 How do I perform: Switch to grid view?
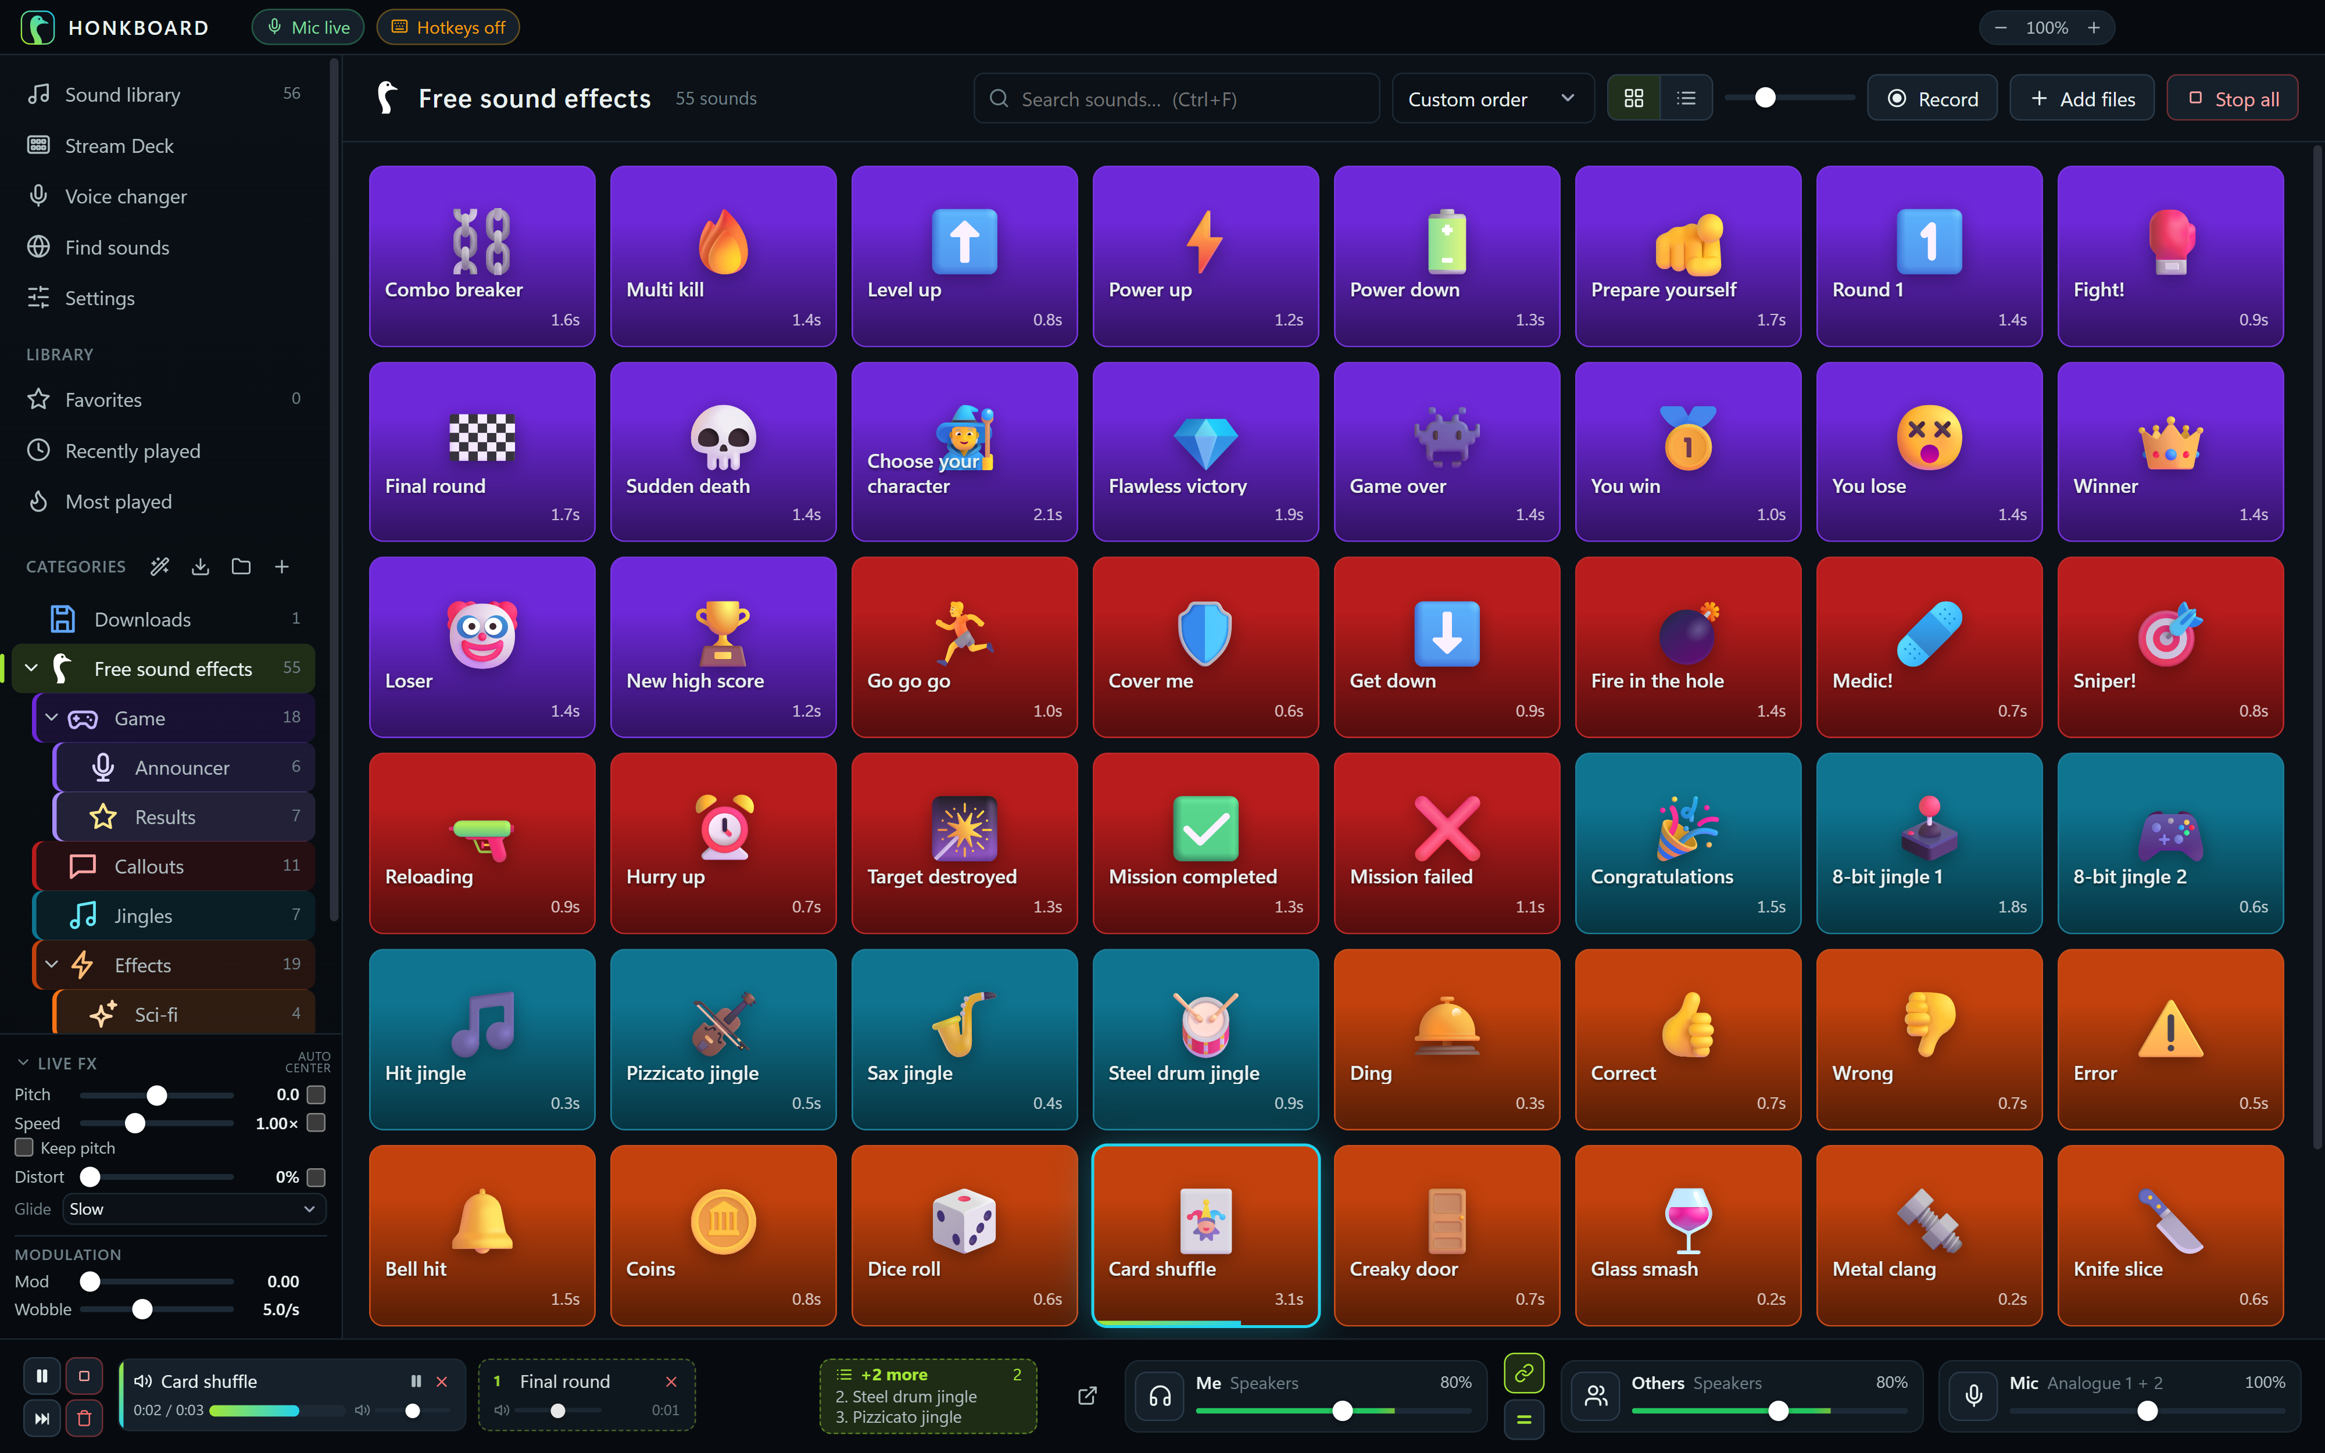[x=1633, y=98]
